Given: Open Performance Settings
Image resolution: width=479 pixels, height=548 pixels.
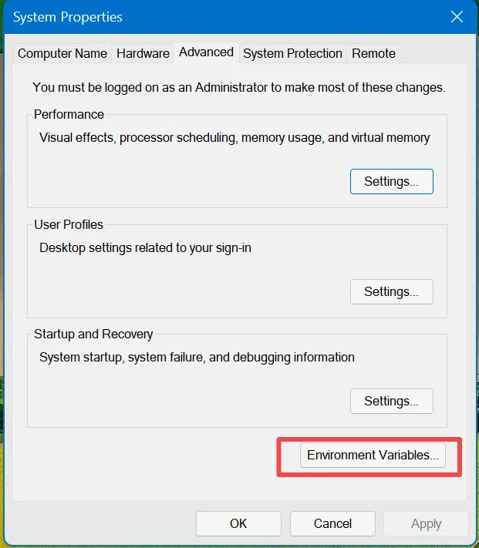Looking at the screenshot, I should click(x=391, y=182).
